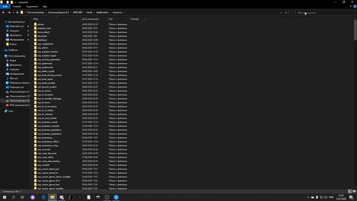Select the nrp_apartment folder name
This screenshot has height=201, width=357.
(45, 64)
